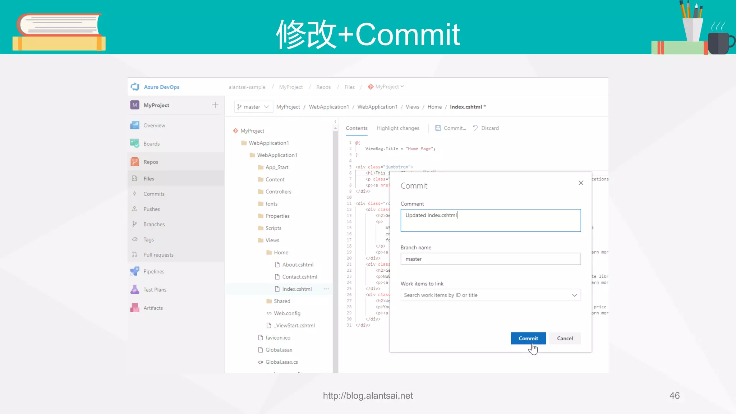Switch to the Contents tab
The width and height of the screenshot is (736, 414).
click(356, 128)
